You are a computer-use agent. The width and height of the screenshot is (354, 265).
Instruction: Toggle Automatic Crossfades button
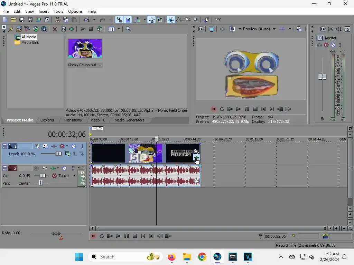click(x=128, y=20)
